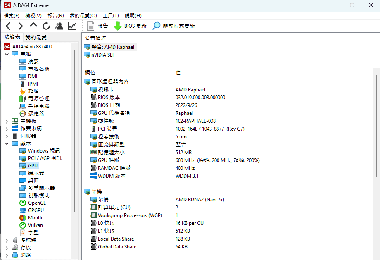Viewport: 380px width, 260px height.
Task: Click the BIOS 更新 button
Action: tap(132, 26)
